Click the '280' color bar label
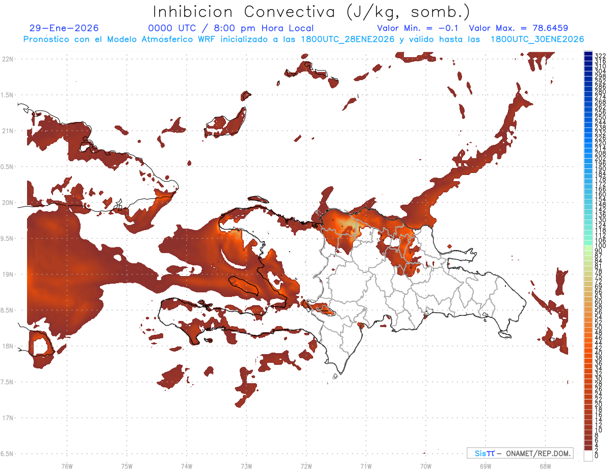The image size is (612, 473). [600, 92]
